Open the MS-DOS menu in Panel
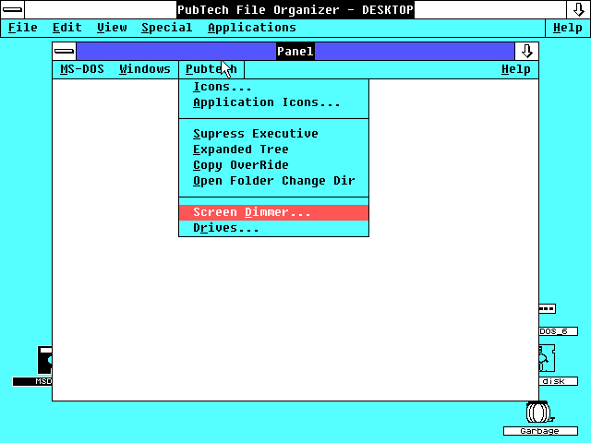 [x=82, y=69]
